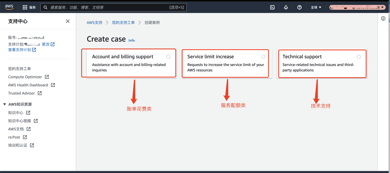Go to 您的支持工单 breadcrumb

coord(123,23)
